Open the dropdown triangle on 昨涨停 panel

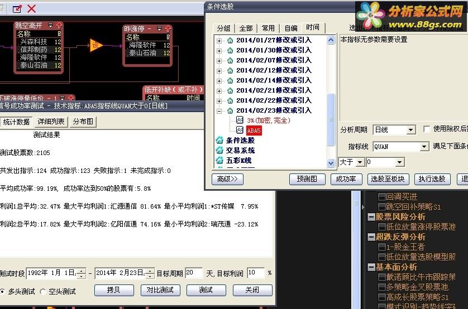pyautogui.click(x=160, y=28)
